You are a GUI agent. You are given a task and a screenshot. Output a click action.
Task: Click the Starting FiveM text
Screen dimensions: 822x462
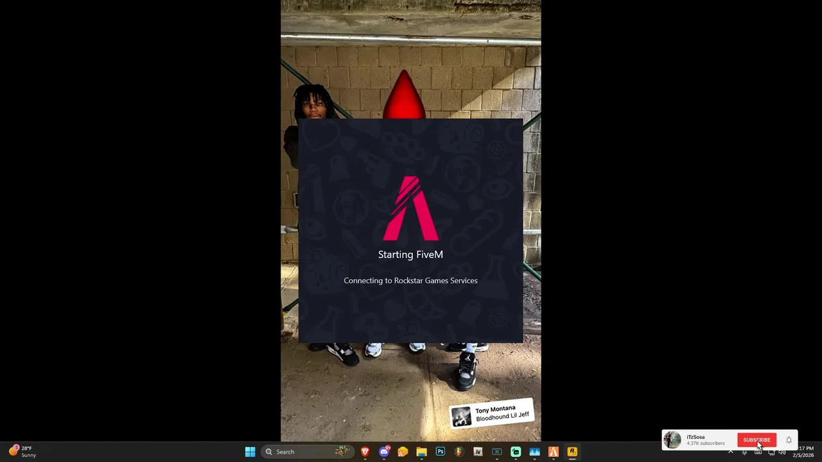(410, 255)
